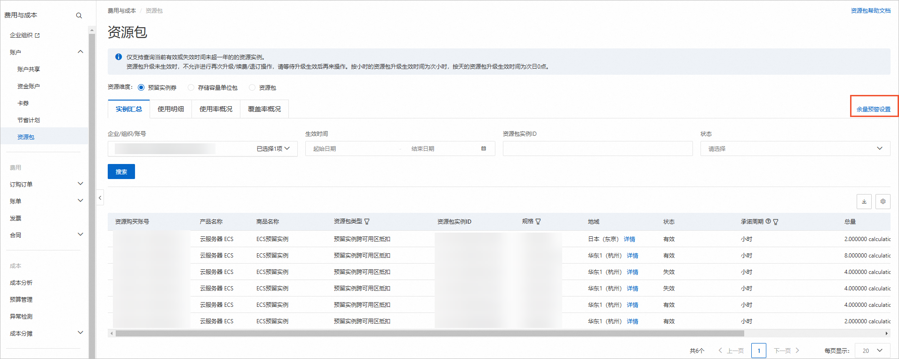Click the download export icon above table

(x=864, y=202)
